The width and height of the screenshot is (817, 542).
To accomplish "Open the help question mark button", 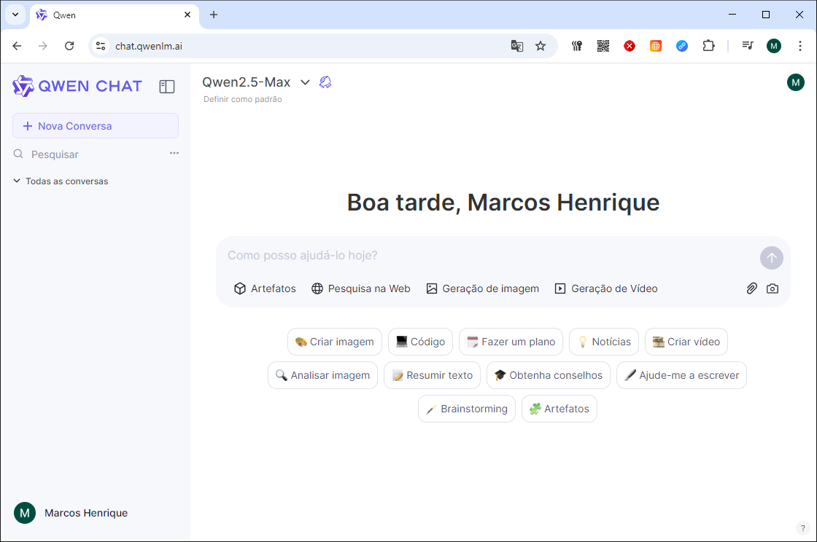I will point(802,528).
